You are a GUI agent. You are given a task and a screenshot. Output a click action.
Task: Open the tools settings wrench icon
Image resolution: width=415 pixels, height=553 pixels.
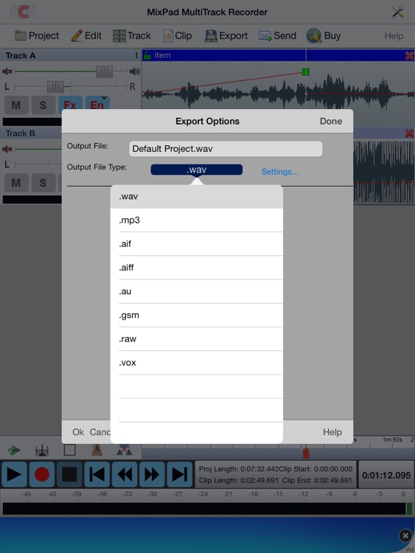pyautogui.click(x=398, y=13)
